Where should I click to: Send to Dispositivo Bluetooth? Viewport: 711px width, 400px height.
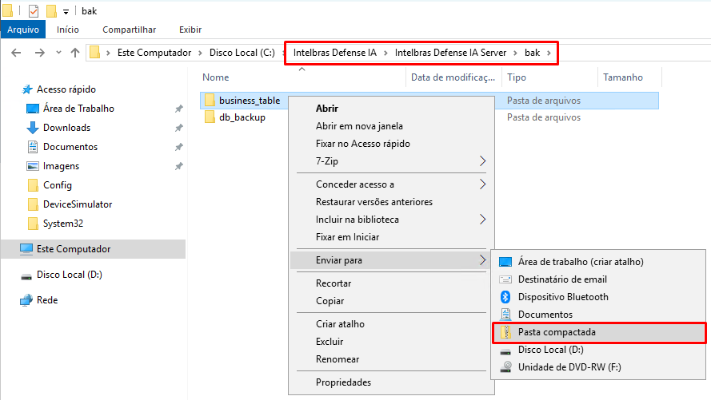[598, 297]
